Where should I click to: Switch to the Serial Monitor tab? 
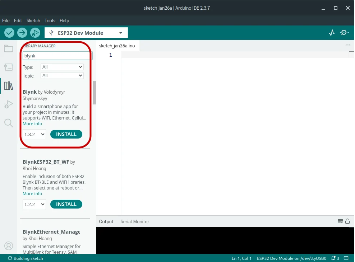pos(135,221)
